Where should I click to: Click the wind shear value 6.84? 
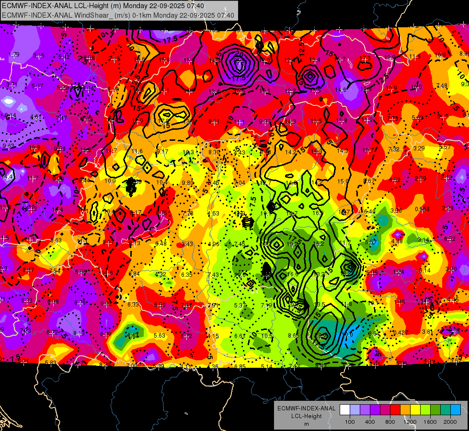pos(134,274)
